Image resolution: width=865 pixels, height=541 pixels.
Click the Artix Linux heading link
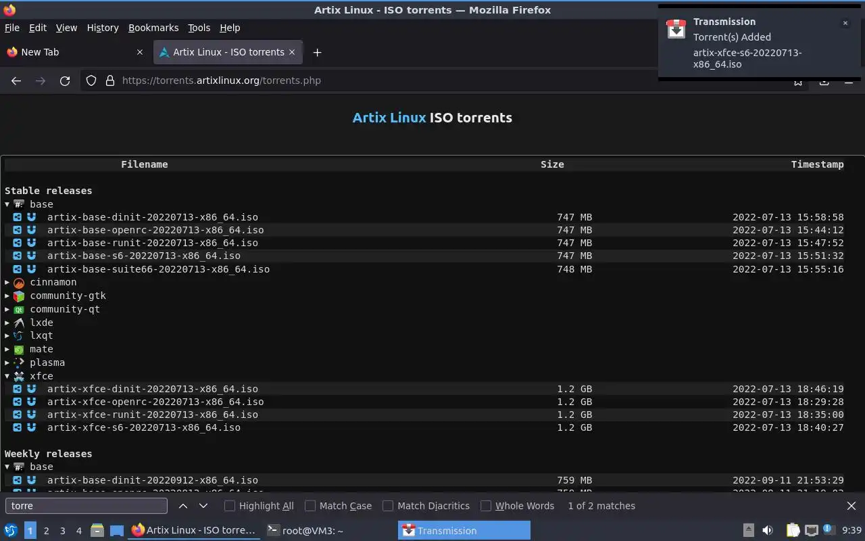[389, 118]
